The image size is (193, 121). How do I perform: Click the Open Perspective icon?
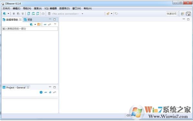click(182, 14)
